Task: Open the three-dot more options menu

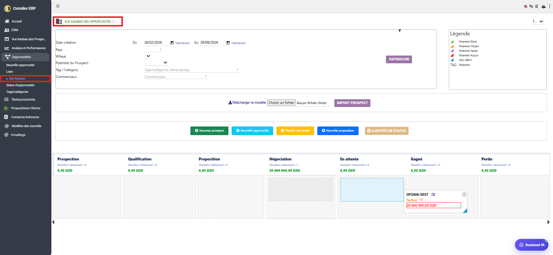Action: [x=550, y=6]
